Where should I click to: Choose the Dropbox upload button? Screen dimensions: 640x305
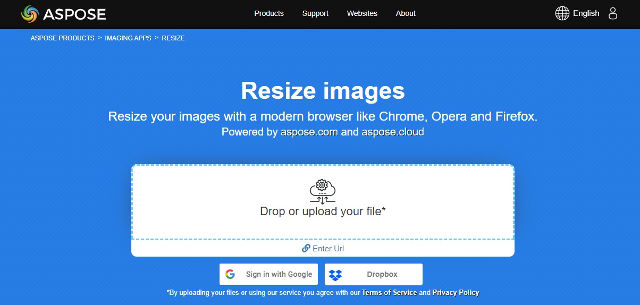coord(374,274)
